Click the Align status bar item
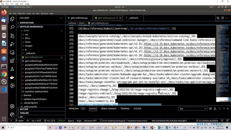231x130 pixels. [x=79, y=121]
